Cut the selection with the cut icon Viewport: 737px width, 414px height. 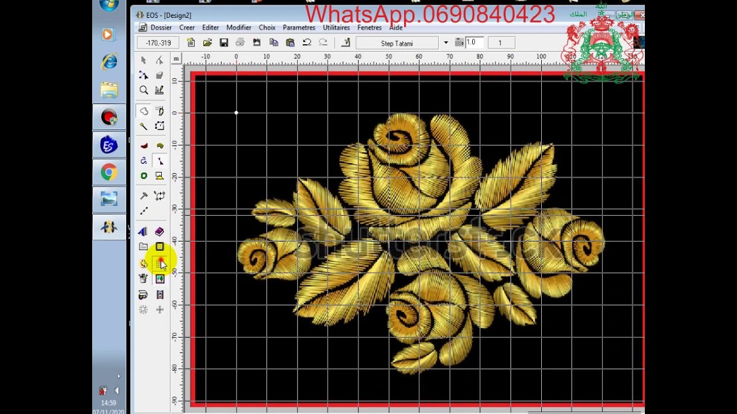257,43
